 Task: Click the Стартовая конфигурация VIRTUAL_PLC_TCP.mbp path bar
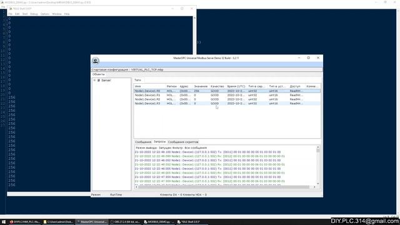pos(207,69)
